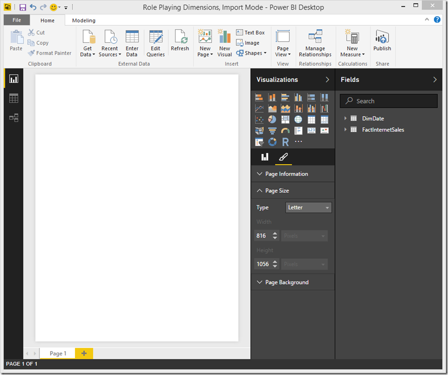This screenshot has width=448, height=375.
Task: Select the globe map visualization
Action: 298,119
